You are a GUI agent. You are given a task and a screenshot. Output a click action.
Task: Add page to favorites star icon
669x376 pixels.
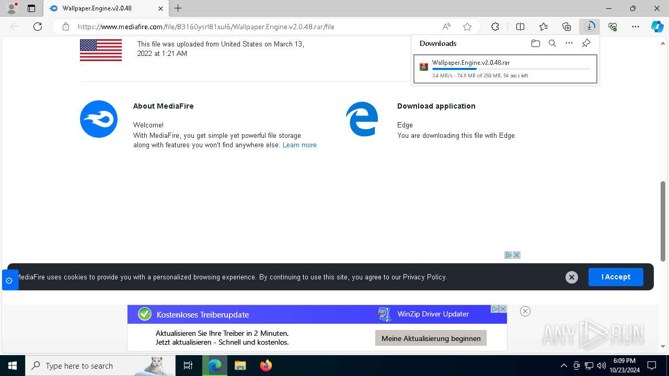coord(467,27)
